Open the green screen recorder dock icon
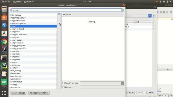The height and width of the screenshot is (97, 173). point(4,82)
